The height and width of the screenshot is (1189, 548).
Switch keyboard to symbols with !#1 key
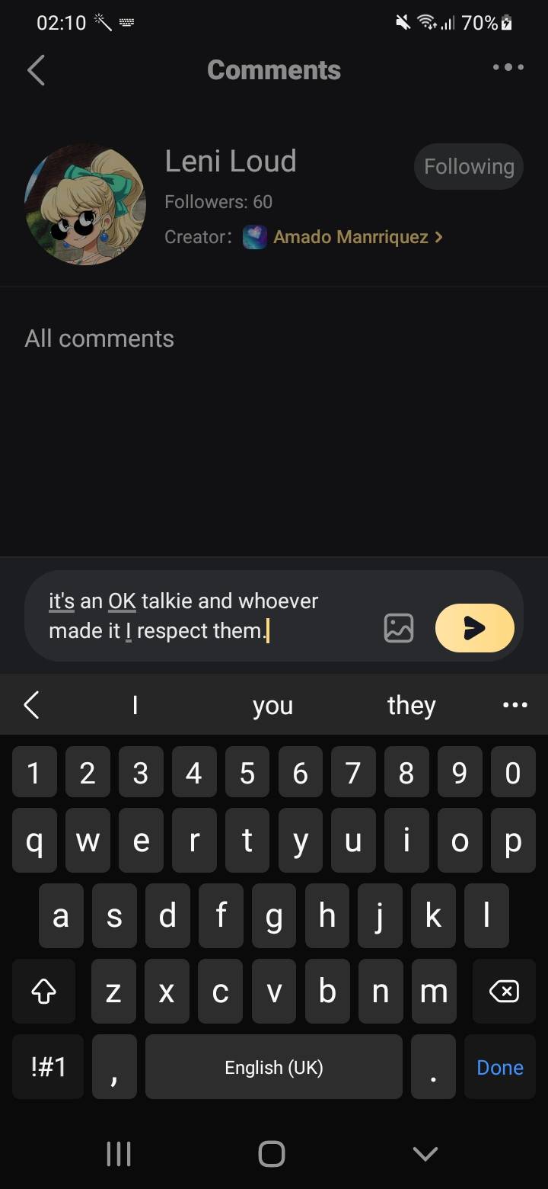[x=48, y=1067]
